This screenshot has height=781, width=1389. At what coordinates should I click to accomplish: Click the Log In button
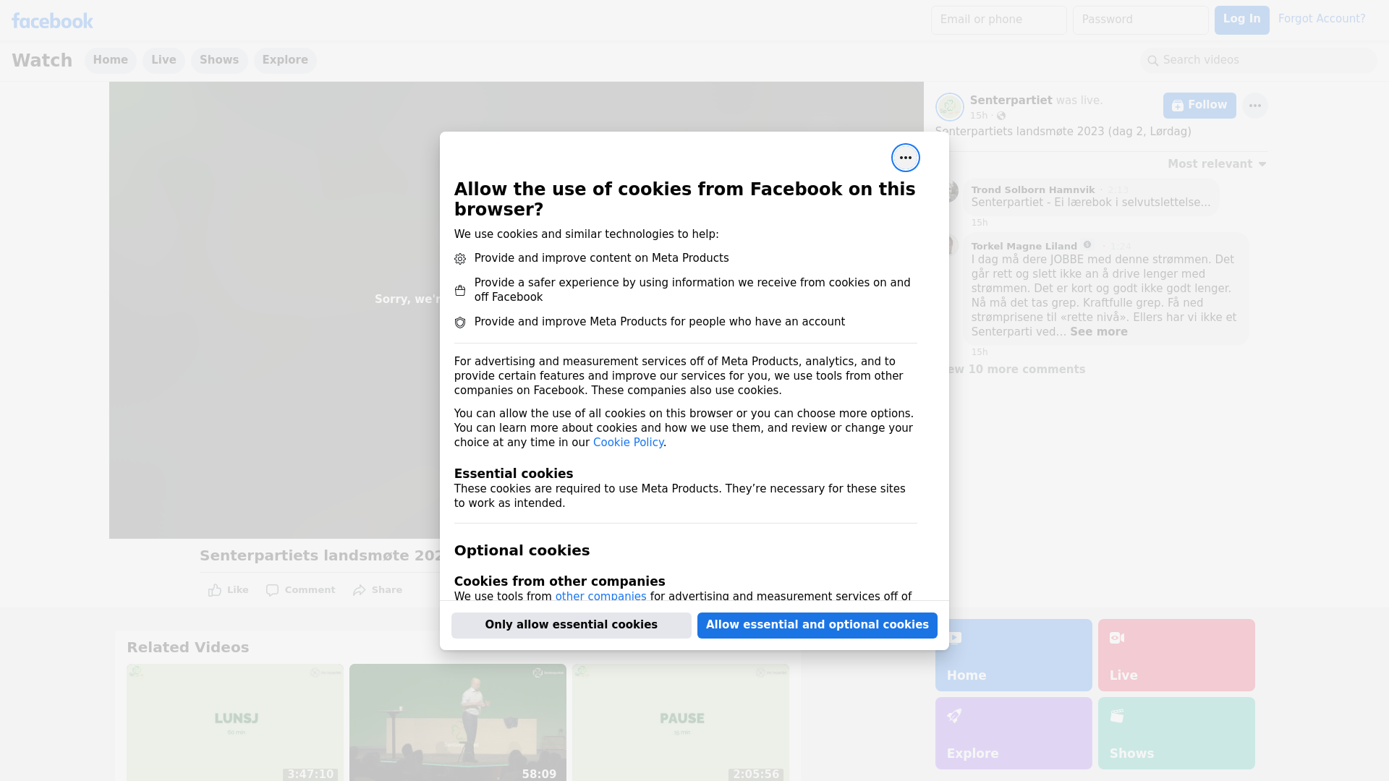click(1241, 20)
